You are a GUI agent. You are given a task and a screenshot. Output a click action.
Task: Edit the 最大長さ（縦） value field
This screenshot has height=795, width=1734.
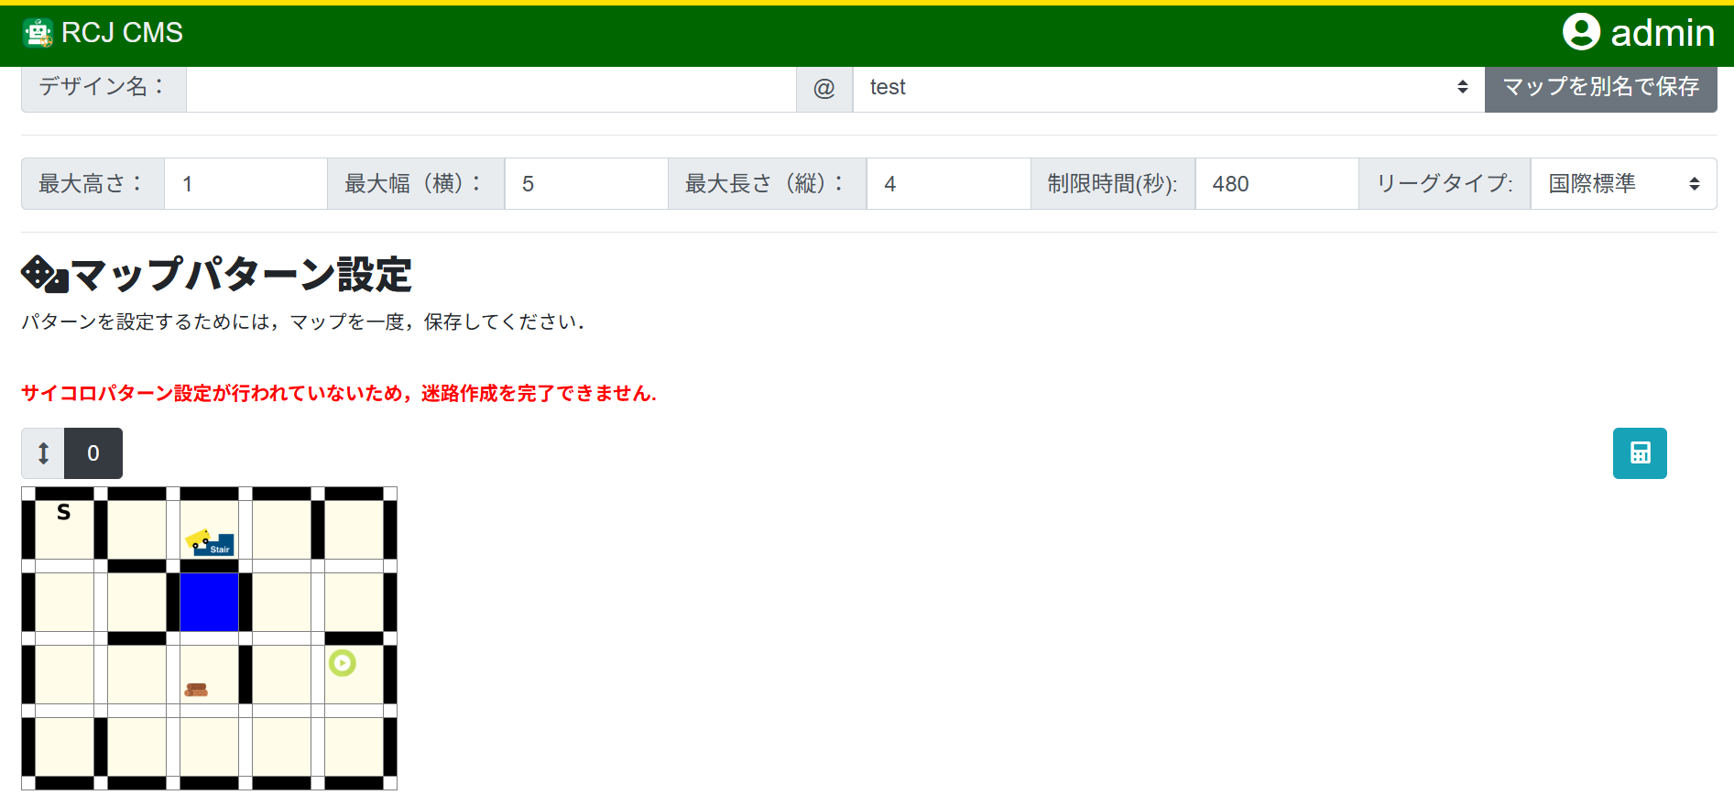click(948, 184)
